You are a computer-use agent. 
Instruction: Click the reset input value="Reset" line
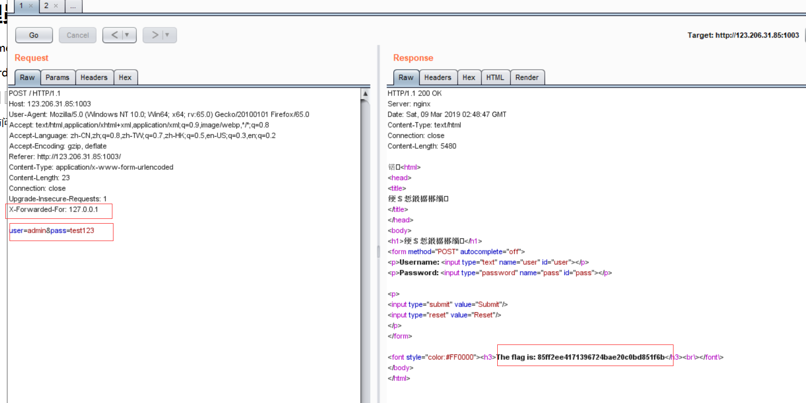[x=444, y=315]
